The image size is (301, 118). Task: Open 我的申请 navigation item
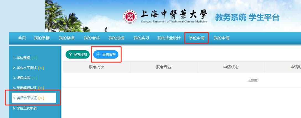pos(222,38)
